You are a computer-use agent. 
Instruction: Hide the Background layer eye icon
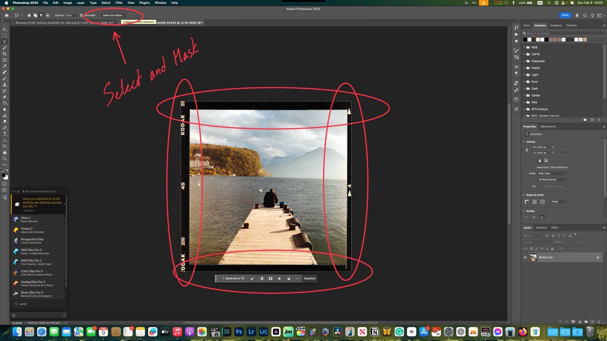pyautogui.click(x=525, y=257)
